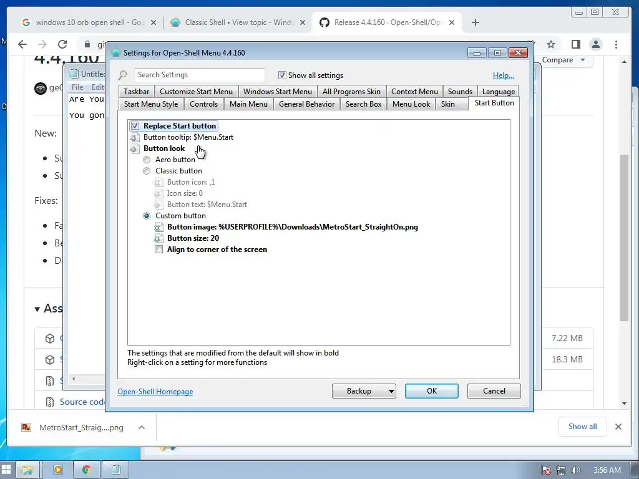639x479 pixels.
Task: Dismiss the Chrome downloads bar
Action: point(618,427)
